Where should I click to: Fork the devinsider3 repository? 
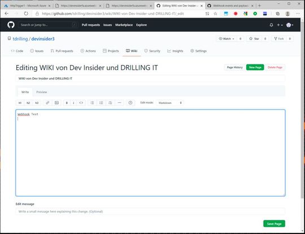(x=279, y=39)
